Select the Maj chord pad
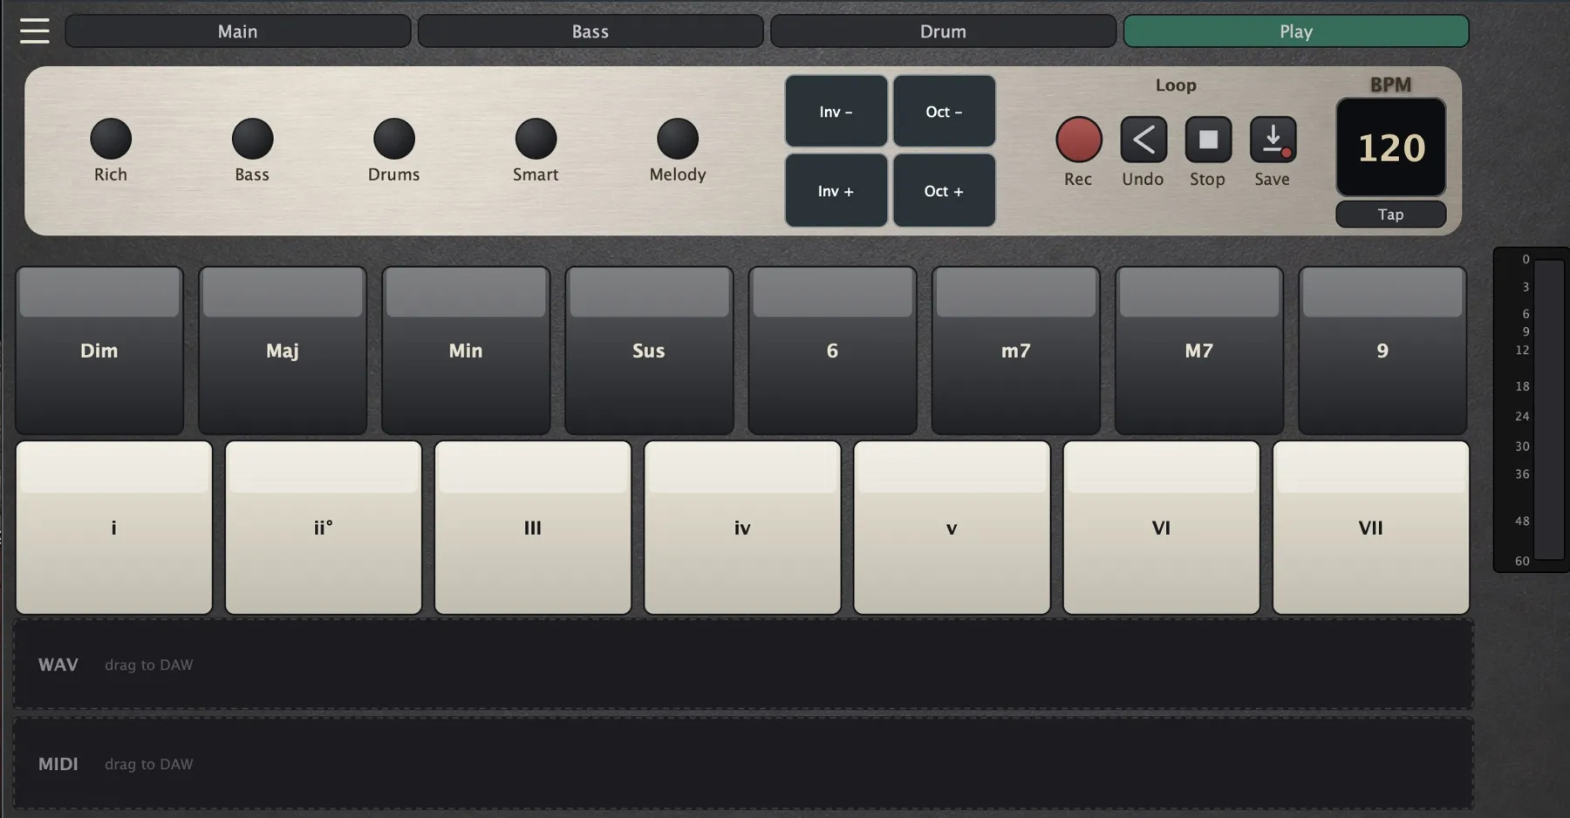Screen dimensions: 1570x818 point(283,351)
